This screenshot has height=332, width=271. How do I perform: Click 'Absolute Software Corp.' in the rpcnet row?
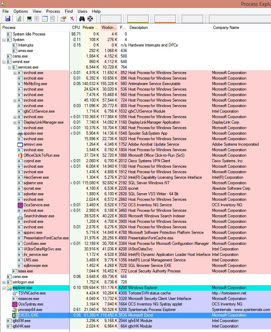pos(232,188)
